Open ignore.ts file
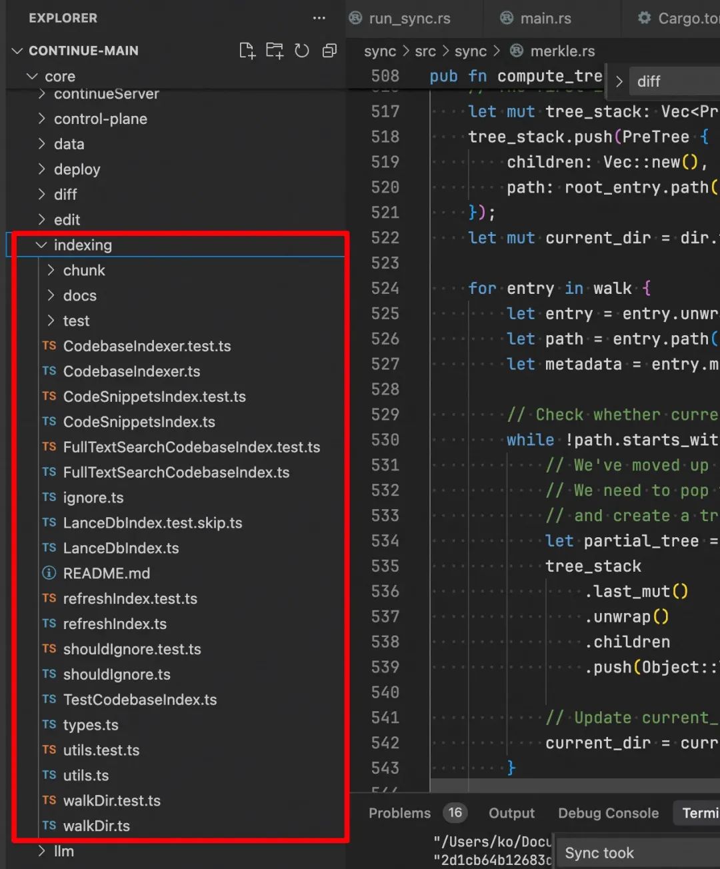The image size is (720, 869). pyautogui.click(x=93, y=498)
